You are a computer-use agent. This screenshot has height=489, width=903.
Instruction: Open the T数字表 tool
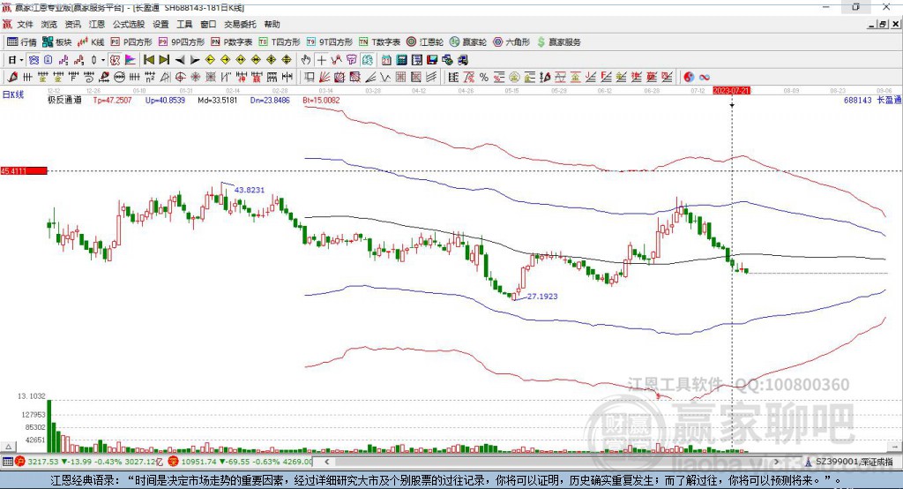[379, 42]
